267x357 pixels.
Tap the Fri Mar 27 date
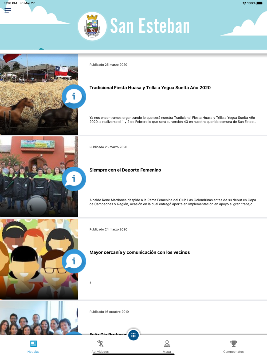[x=27, y=3]
